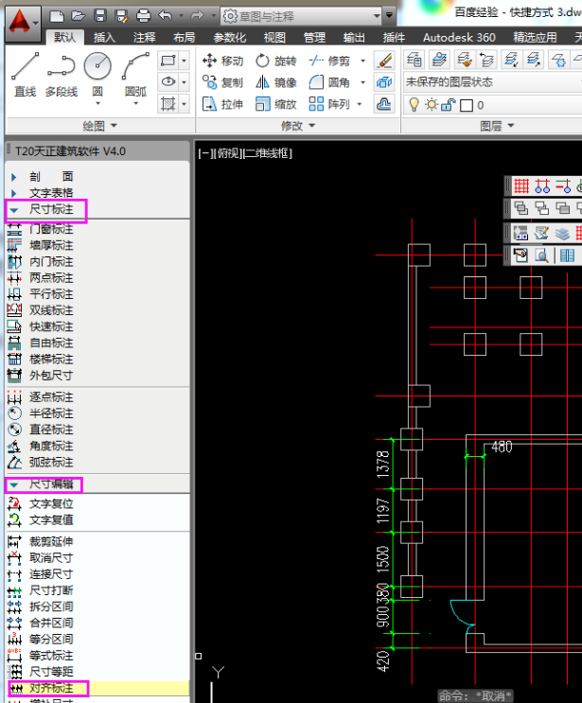
Task: Select the 直线 line tool
Action: point(26,75)
